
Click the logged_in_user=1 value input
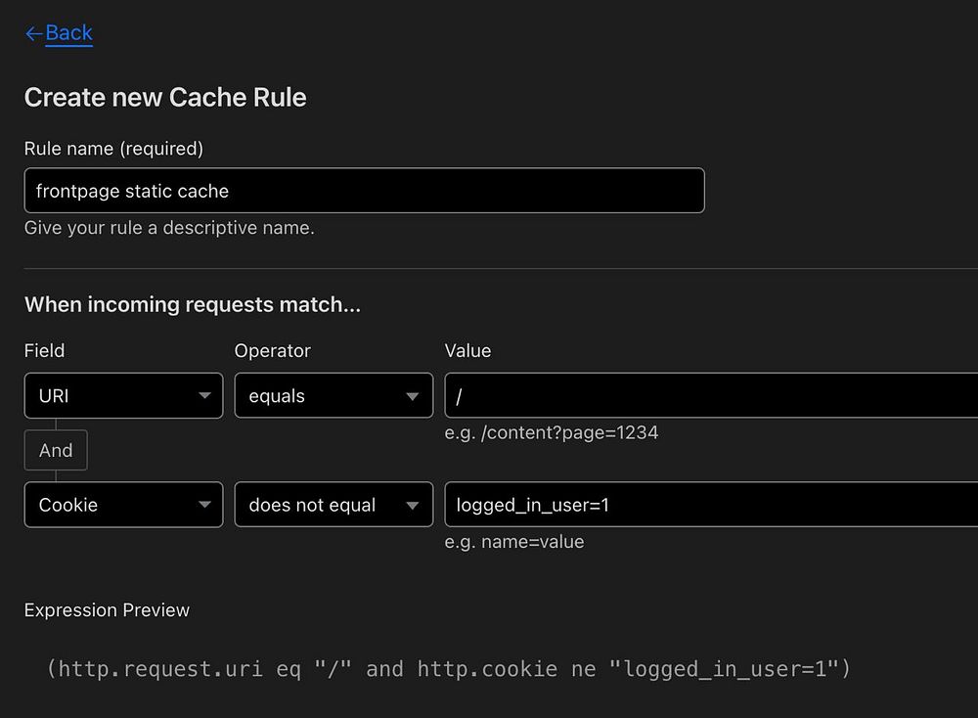click(710, 505)
